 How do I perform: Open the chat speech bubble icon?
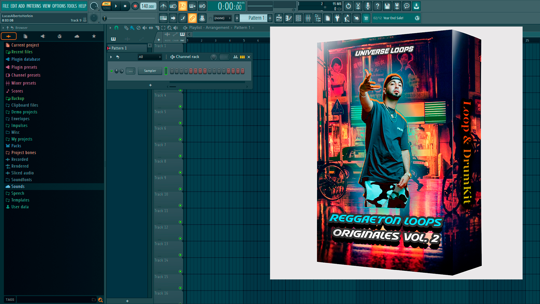(406, 6)
